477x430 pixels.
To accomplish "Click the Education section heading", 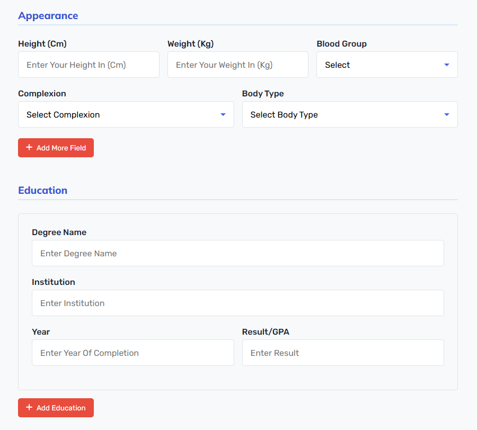I will pos(42,190).
